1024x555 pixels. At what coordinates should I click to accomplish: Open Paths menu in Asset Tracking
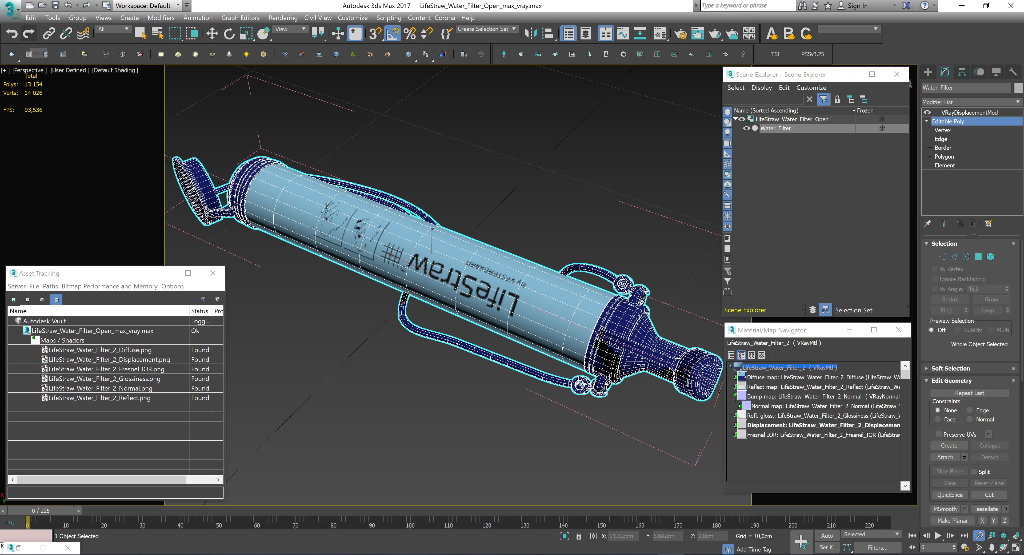click(x=50, y=286)
